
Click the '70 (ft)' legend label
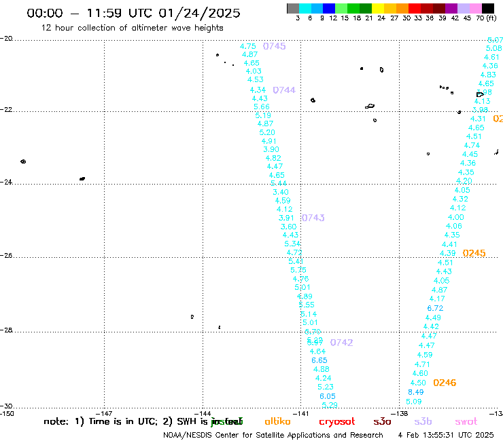pos(486,18)
